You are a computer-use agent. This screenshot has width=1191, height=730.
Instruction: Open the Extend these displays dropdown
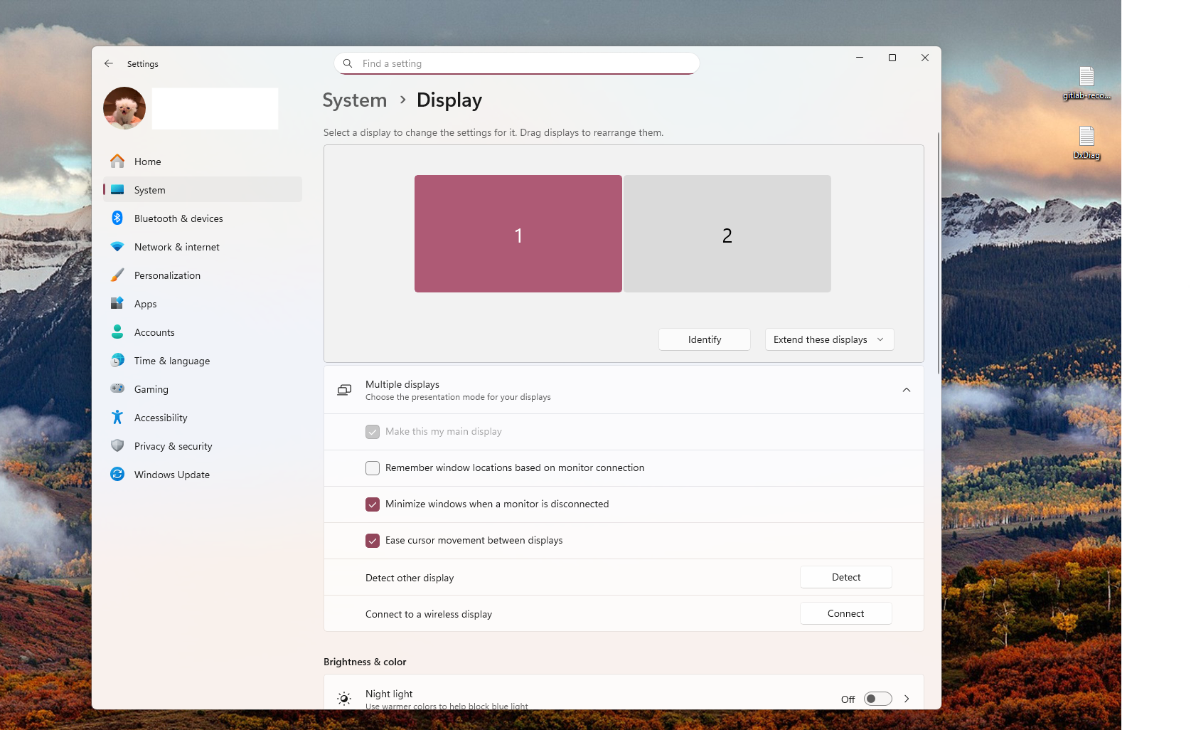click(829, 339)
